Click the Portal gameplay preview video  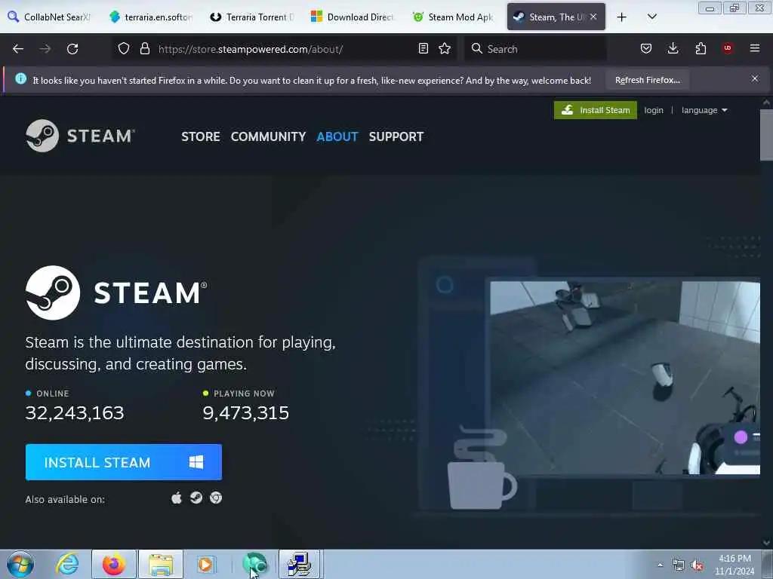tap(624, 378)
